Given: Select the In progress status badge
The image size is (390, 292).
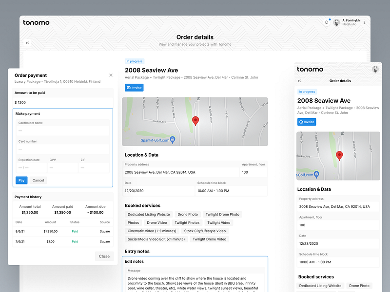Looking at the screenshot, I should pos(134,61).
